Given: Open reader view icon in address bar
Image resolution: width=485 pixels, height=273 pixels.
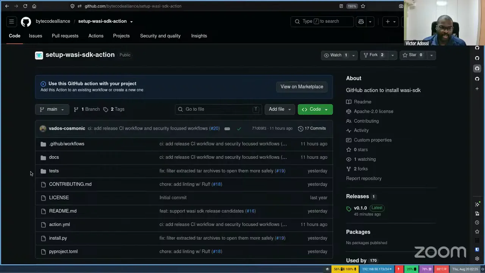Looking at the screenshot, I should [341, 6].
